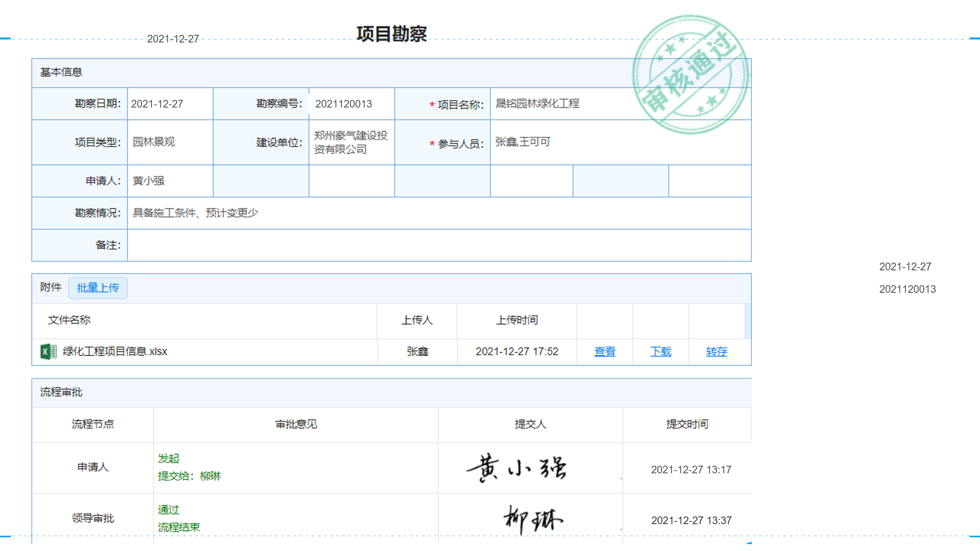This screenshot has width=980, height=551.
Task: Click the 流程审批 section header
Action: pos(61,392)
